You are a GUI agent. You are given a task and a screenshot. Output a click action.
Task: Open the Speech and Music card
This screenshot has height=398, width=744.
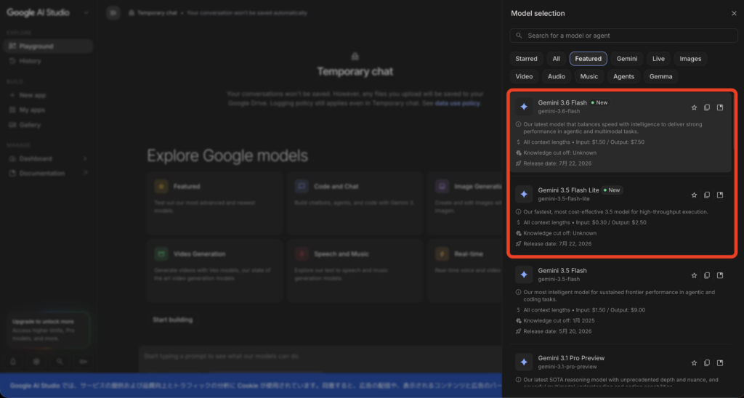point(355,270)
